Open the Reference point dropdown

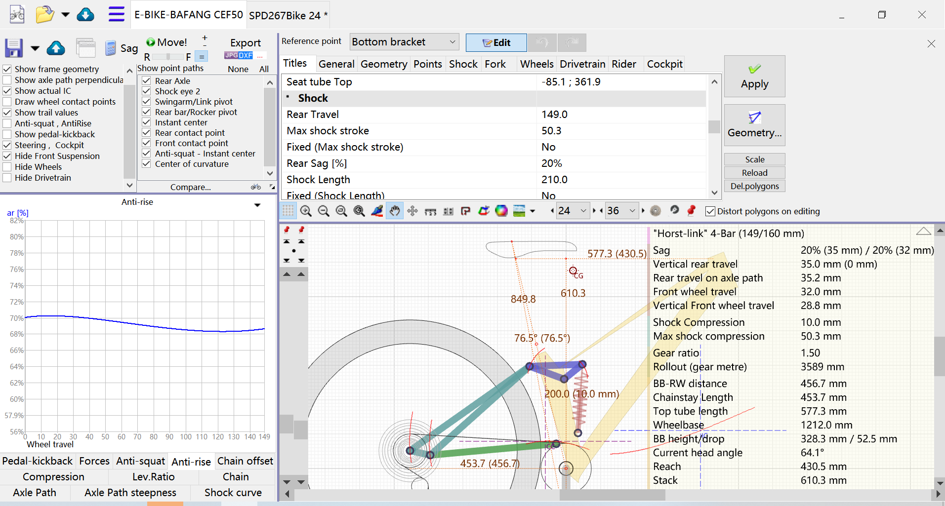tap(404, 42)
